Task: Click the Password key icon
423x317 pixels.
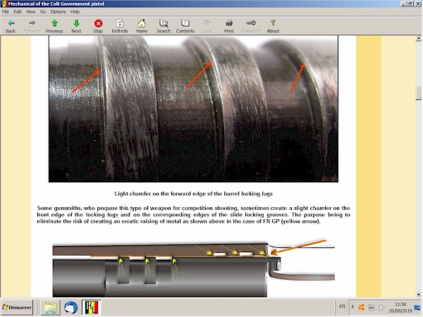Action: tap(251, 26)
